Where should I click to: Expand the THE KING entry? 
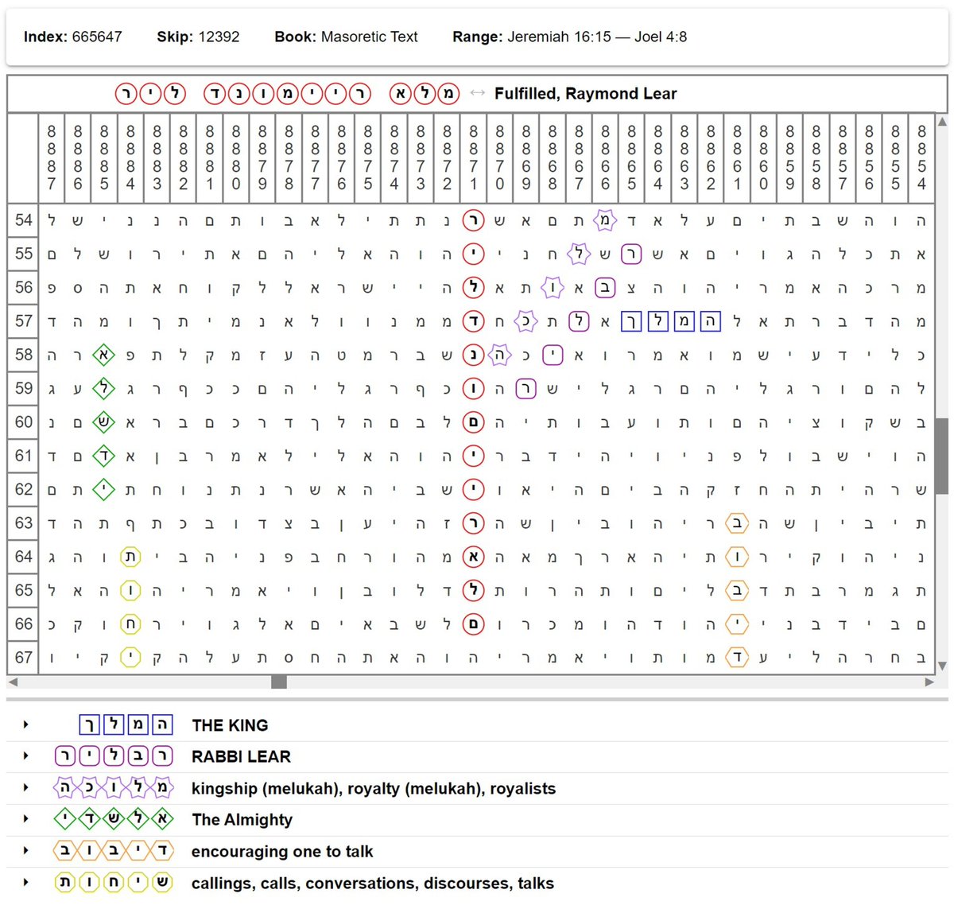25,724
